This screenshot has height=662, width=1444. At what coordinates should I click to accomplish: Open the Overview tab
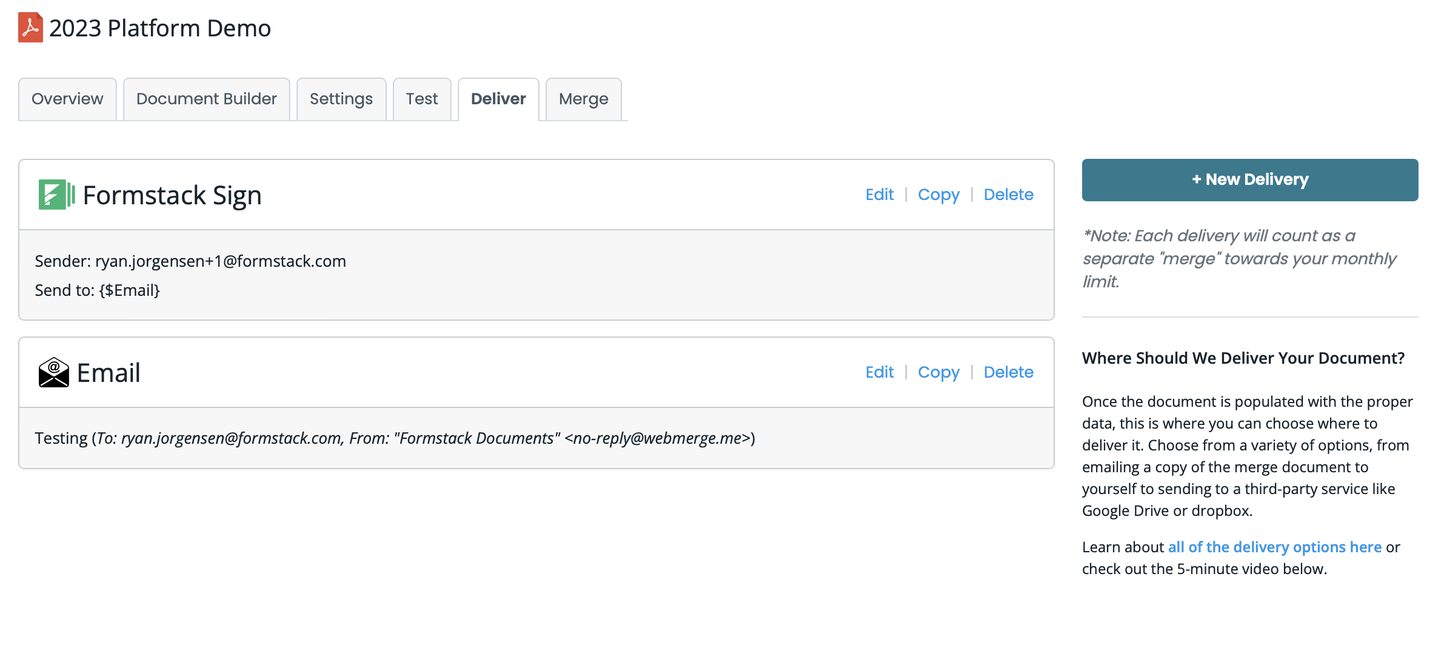tap(67, 99)
